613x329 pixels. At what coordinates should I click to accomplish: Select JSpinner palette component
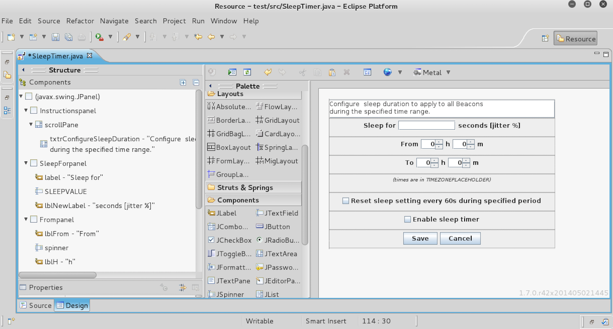point(226,294)
